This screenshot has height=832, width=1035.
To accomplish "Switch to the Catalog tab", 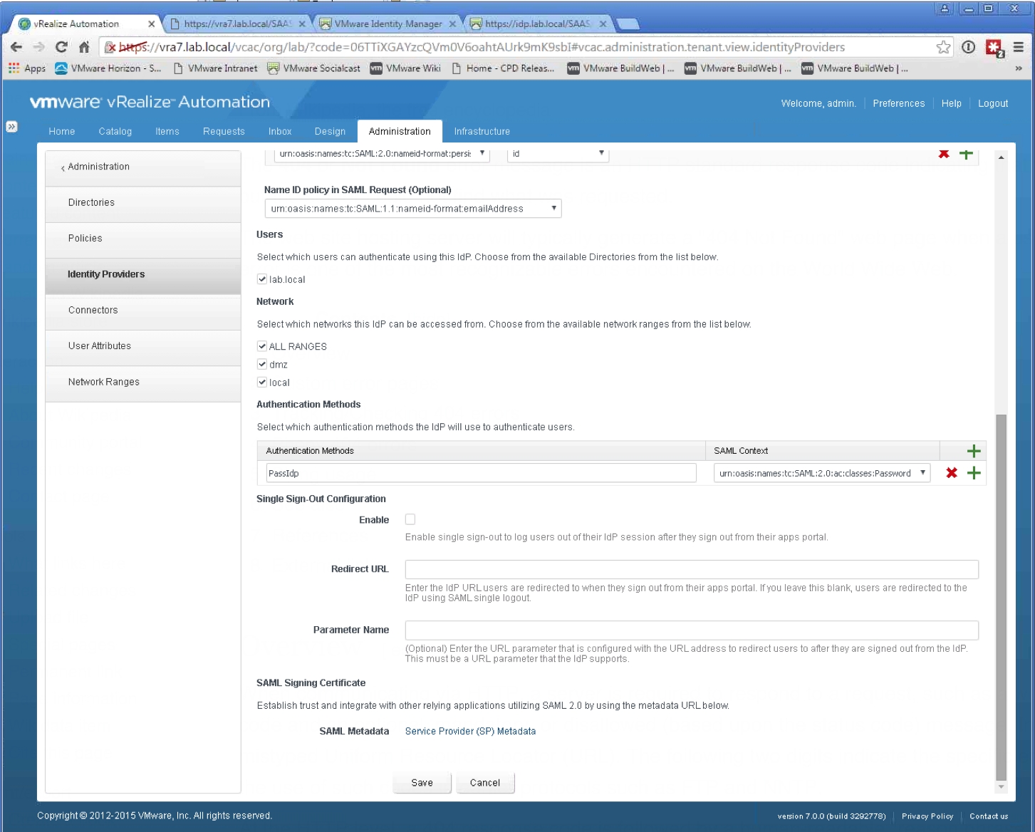I will (115, 132).
